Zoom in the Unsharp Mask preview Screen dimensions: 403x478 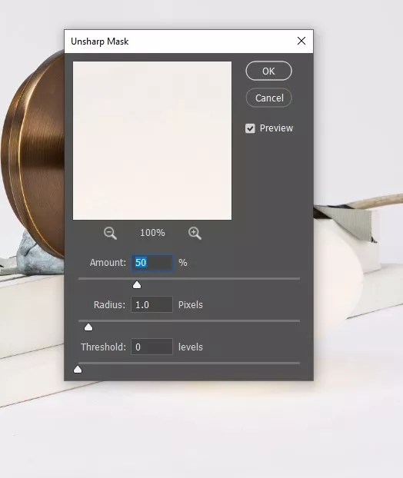click(195, 233)
